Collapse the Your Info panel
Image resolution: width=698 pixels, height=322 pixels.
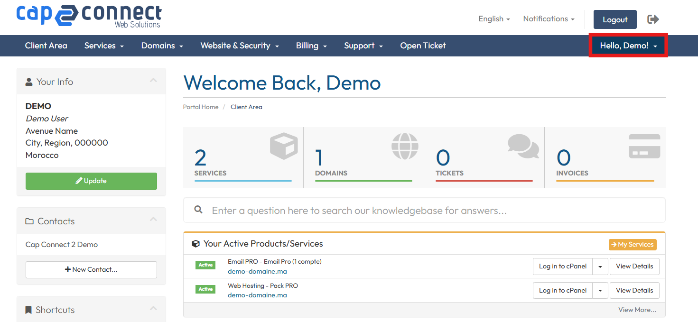pyautogui.click(x=153, y=81)
